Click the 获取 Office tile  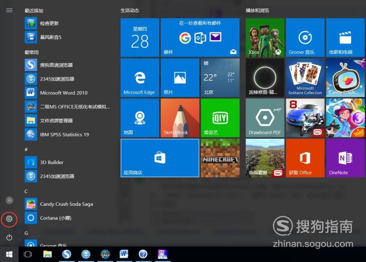point(305,158)
